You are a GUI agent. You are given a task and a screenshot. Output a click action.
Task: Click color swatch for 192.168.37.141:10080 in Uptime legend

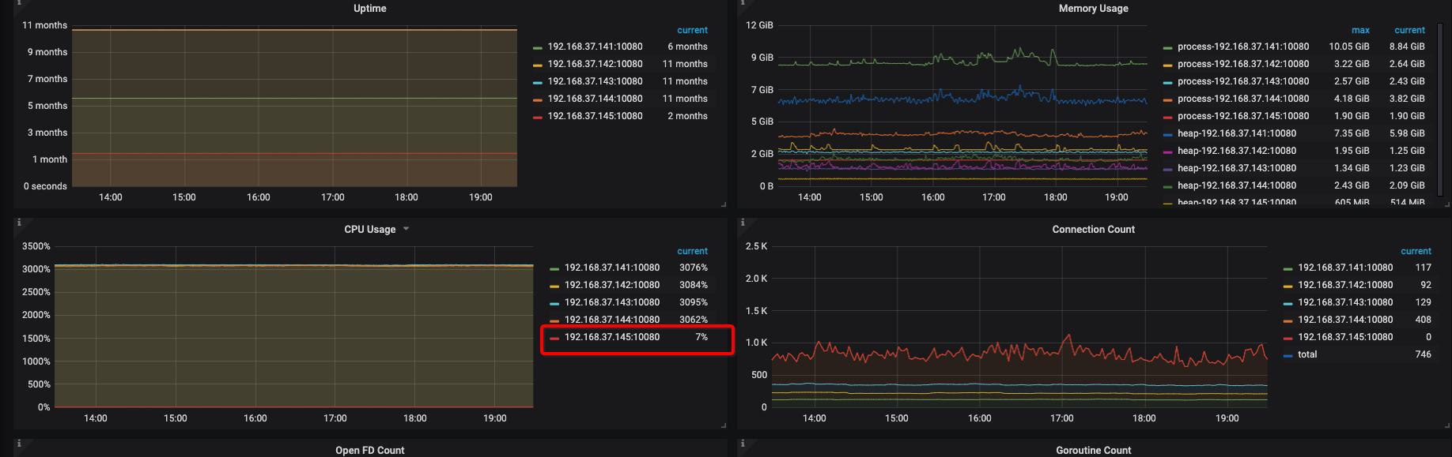538,47
